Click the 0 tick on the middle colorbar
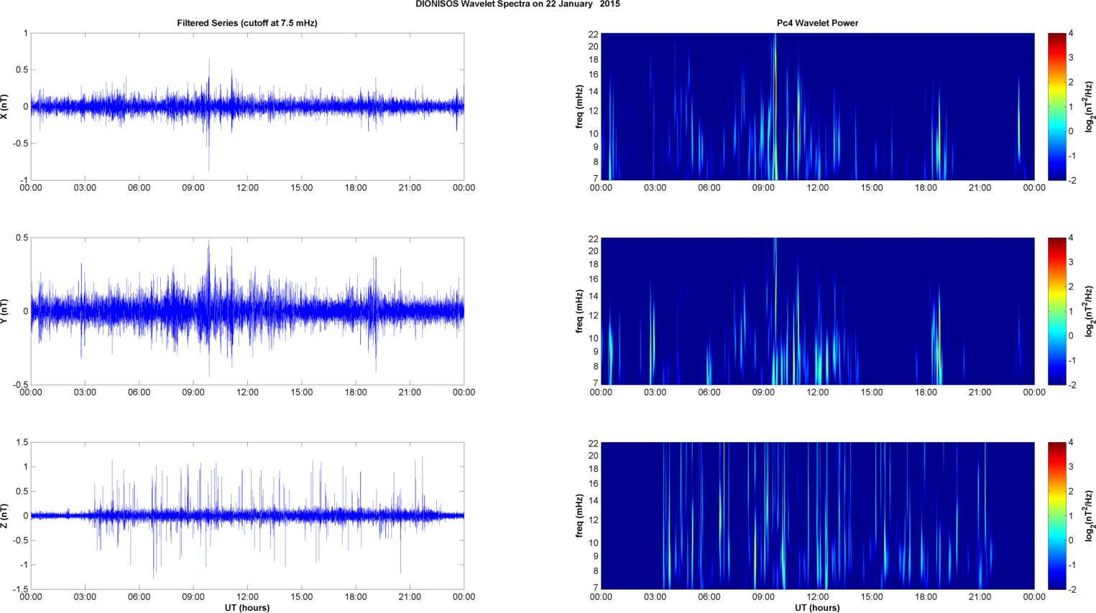Screen dimensions: 1096x613 click(1071, 336)
